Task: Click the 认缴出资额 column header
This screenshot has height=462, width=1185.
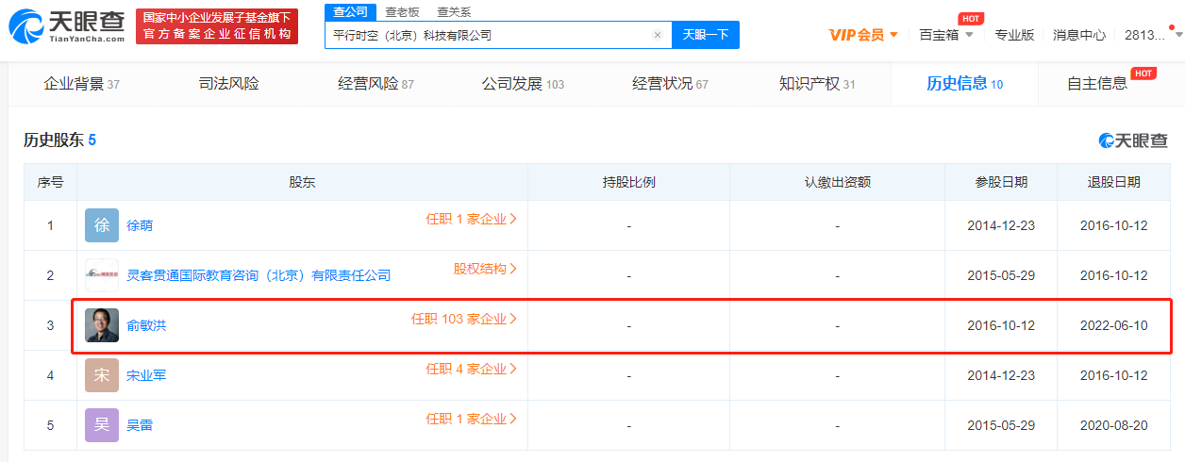Action: click(x=837, y=182)
